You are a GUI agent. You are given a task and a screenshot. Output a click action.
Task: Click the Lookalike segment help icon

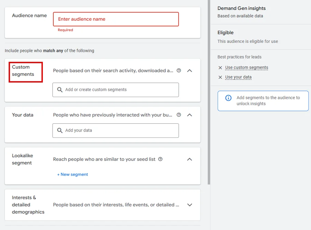(x=160, y=159)
